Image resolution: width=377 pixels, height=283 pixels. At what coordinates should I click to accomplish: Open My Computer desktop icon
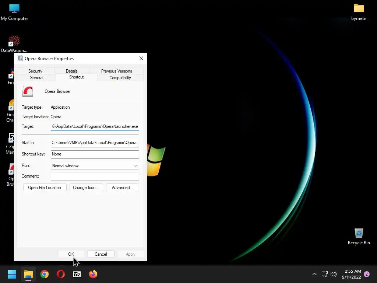[14, 11]
